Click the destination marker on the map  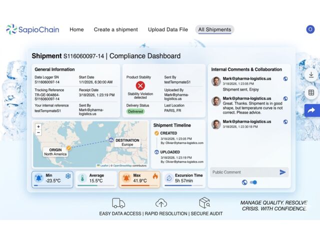tap(111, 140)
